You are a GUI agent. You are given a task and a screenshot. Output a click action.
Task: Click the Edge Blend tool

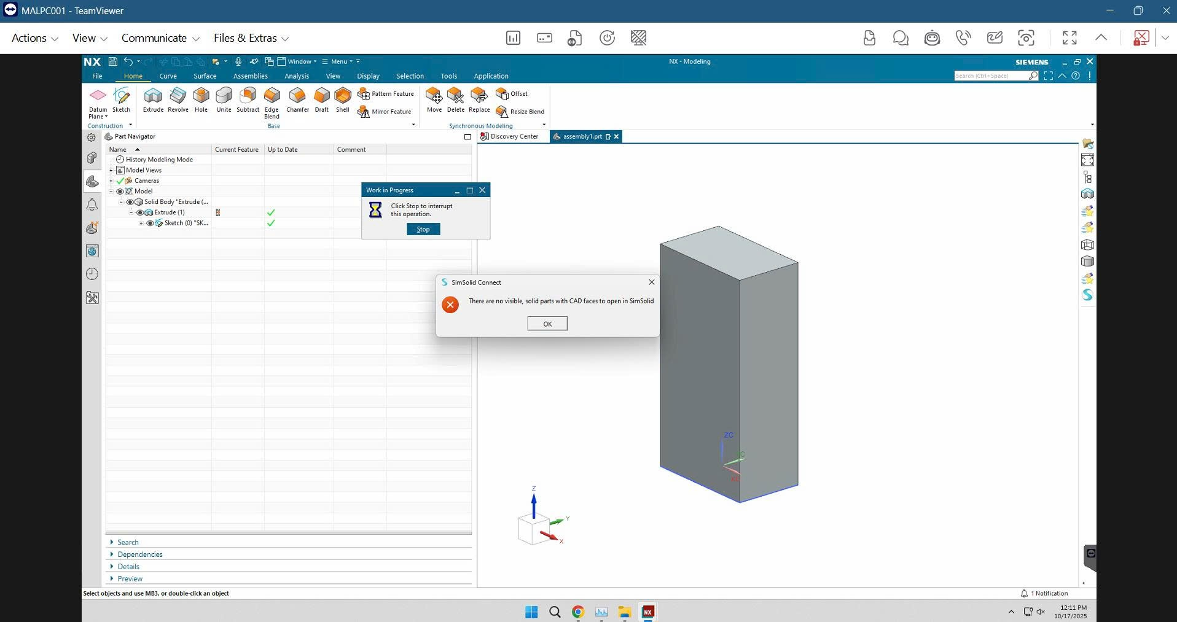[272, 101]
